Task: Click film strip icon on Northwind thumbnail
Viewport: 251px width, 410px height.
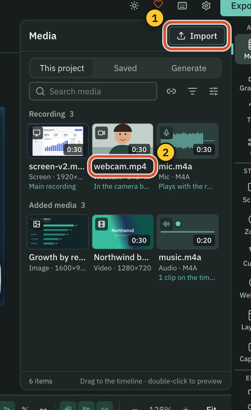Action: point(102,224)
